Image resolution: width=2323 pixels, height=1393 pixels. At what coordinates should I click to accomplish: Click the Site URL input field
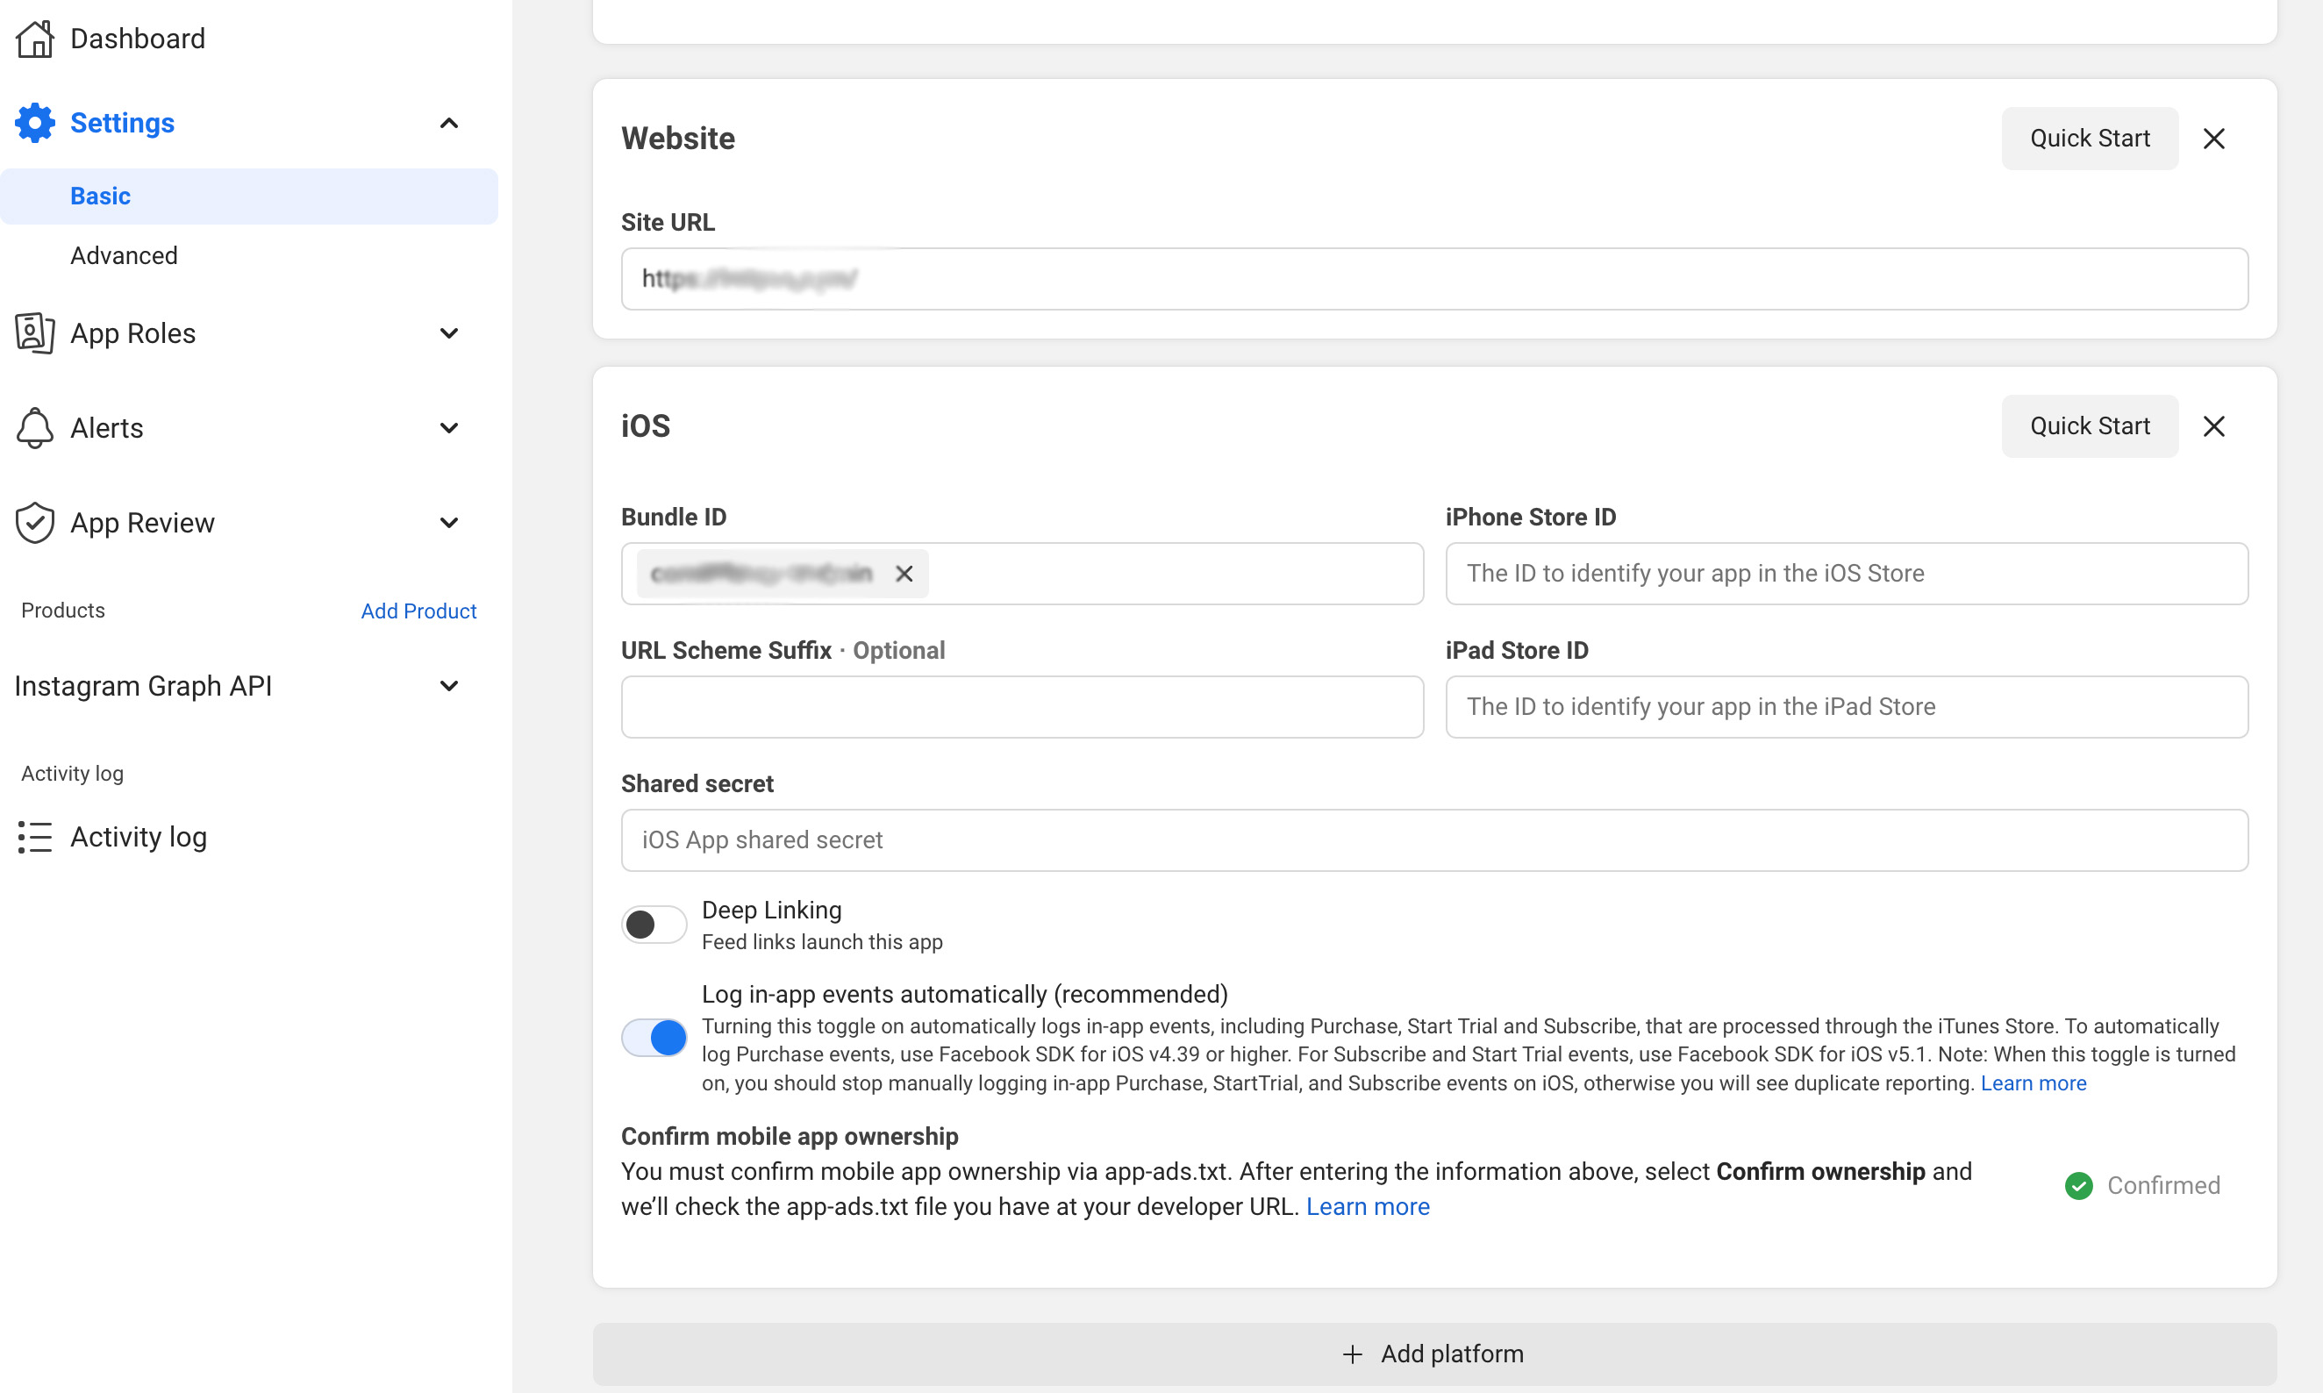[x=1434, y=279]
